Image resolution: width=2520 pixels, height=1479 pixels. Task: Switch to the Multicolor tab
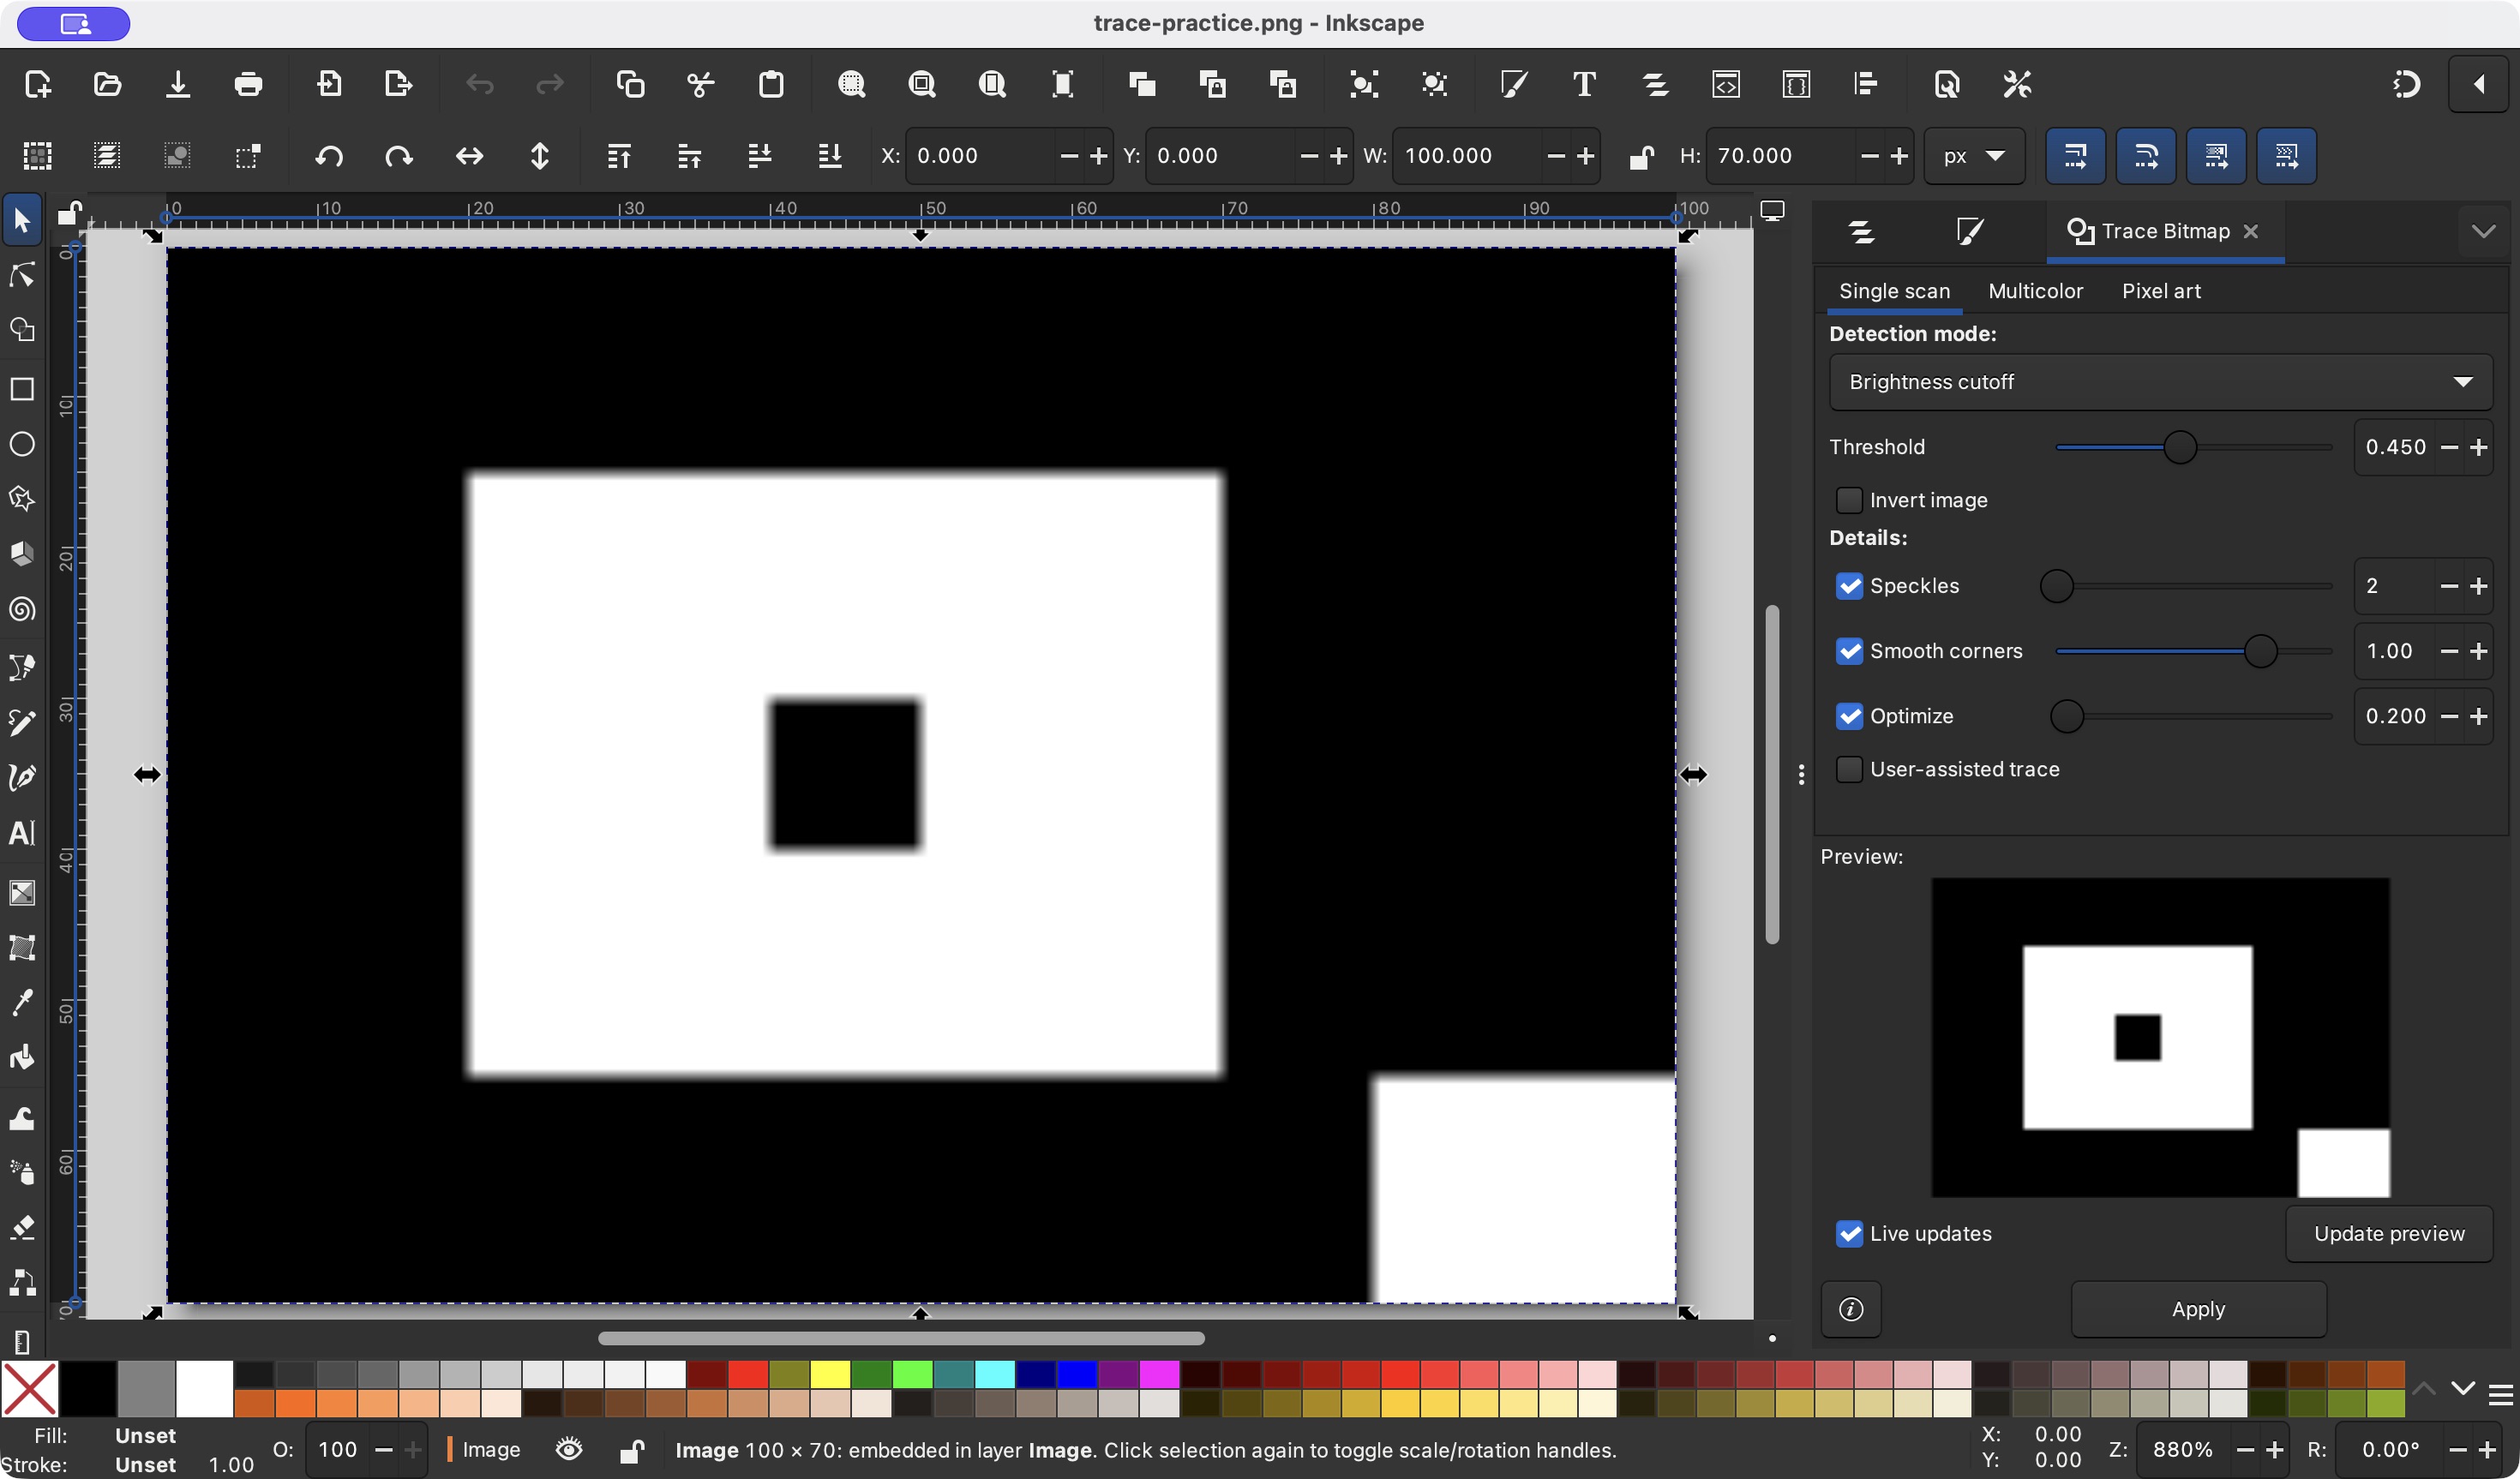click(2035, 291)
